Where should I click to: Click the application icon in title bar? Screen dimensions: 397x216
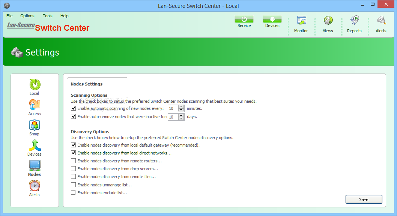(x=7, y=6)
